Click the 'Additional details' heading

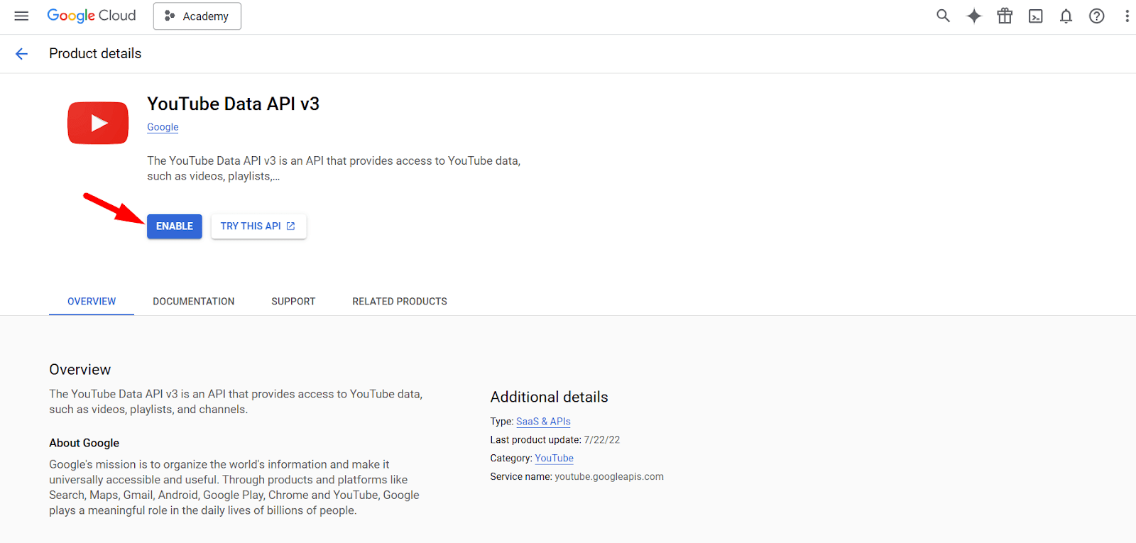(x=549, y=397)
